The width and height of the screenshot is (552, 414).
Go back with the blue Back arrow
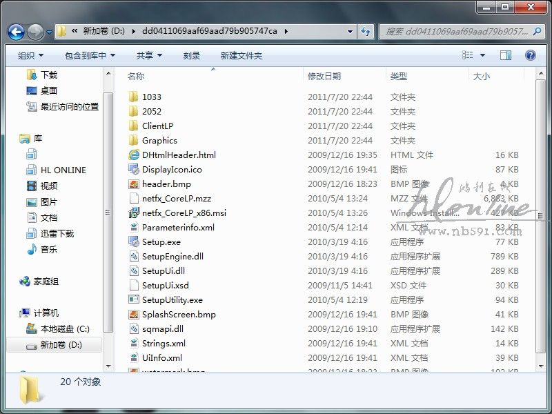[x=16, y=32]
